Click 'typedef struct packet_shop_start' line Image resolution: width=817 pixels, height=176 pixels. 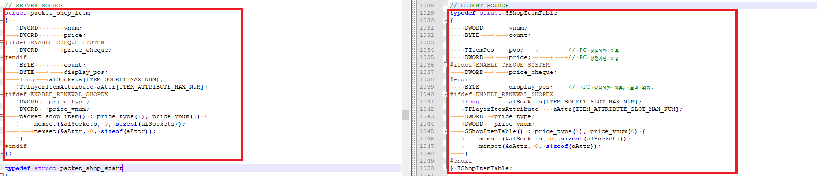64,168
